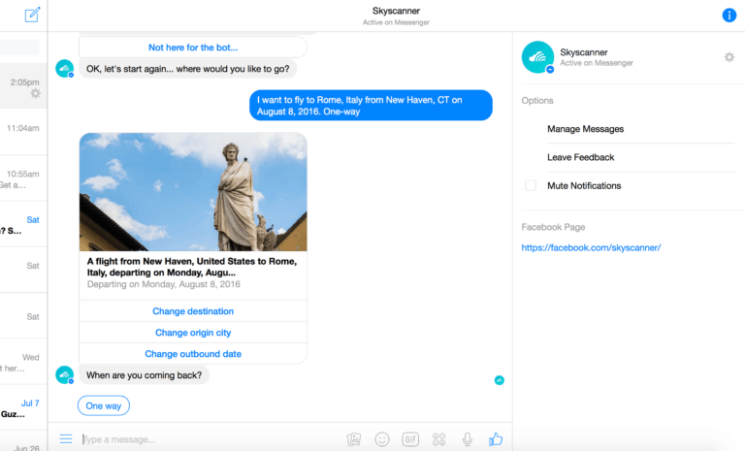Viewport: 745px width, 451px height.
Task: Click the sidebar search field
Action: coord(20,48)
